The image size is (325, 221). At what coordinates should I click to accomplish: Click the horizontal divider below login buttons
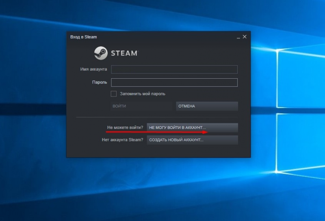point(157,117)
